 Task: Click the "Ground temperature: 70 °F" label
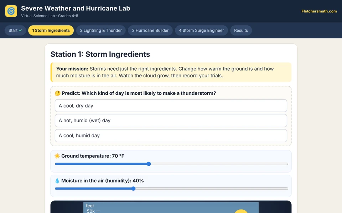pyautogui.click(x=93, y=156)
